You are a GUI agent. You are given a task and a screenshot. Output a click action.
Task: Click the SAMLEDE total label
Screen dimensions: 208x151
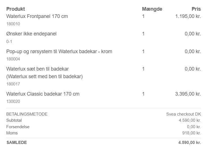pyautogui.click(x=17, y=143)
